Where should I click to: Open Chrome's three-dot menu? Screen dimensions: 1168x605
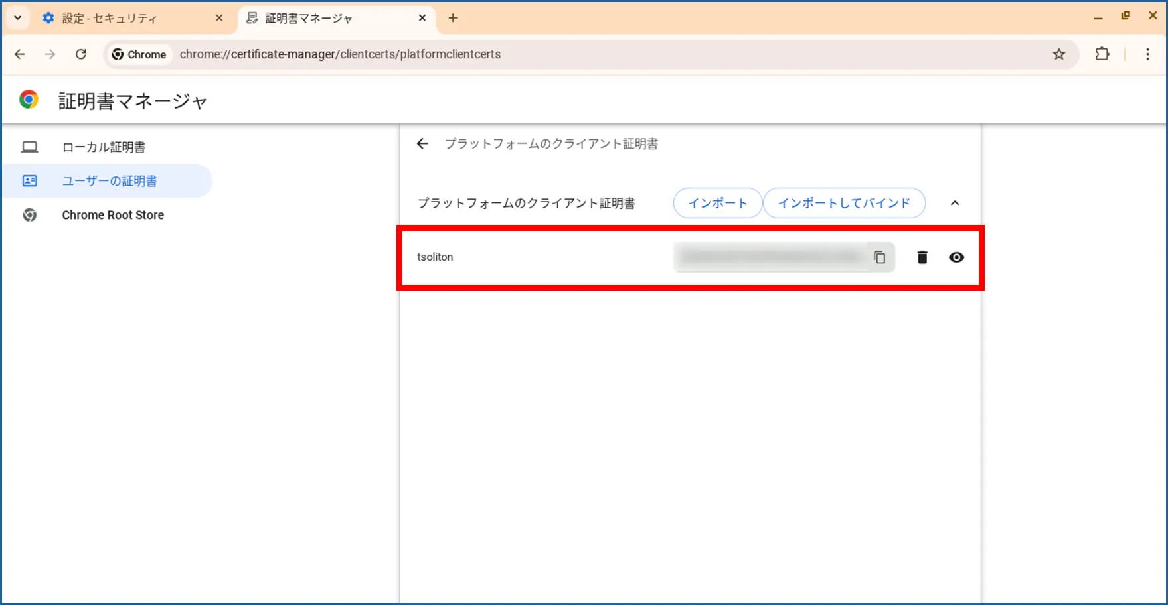[1147, 54]
